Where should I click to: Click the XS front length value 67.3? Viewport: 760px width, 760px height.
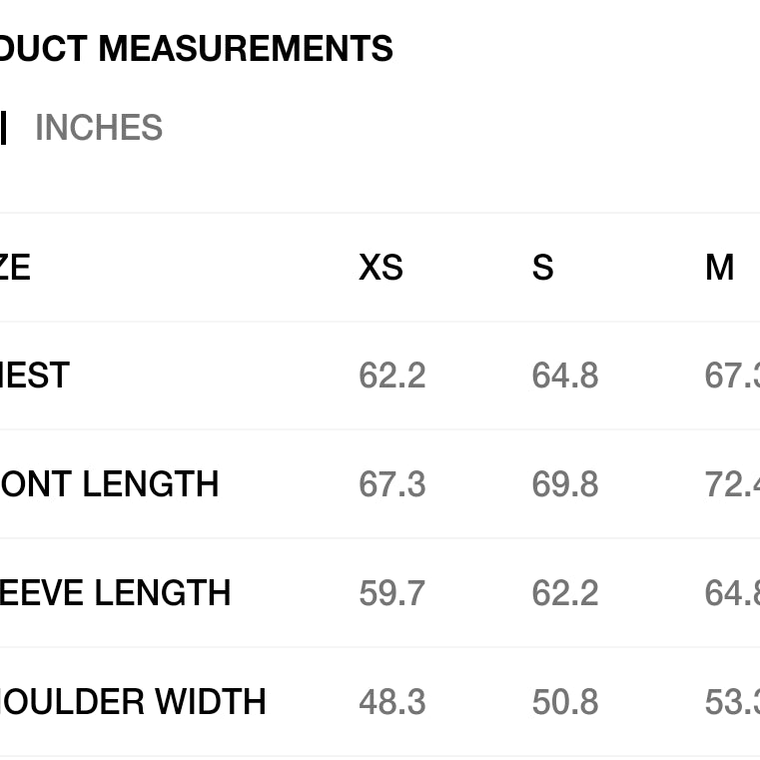[391, 484]
